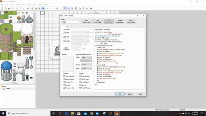This screenshot has height=116, width=206.
Task: Select Layer 2 map mode icon
Action: (36, 9)
